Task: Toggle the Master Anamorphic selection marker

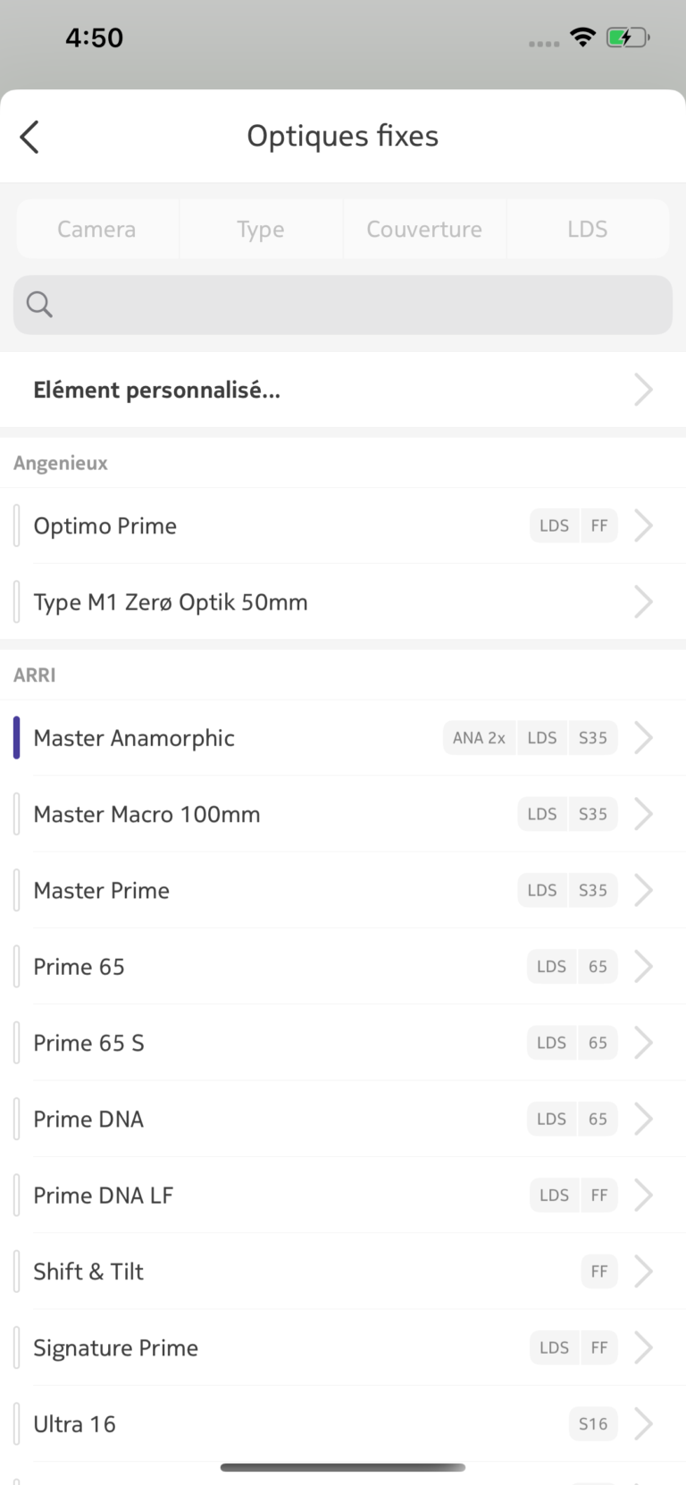Action: 16,738
